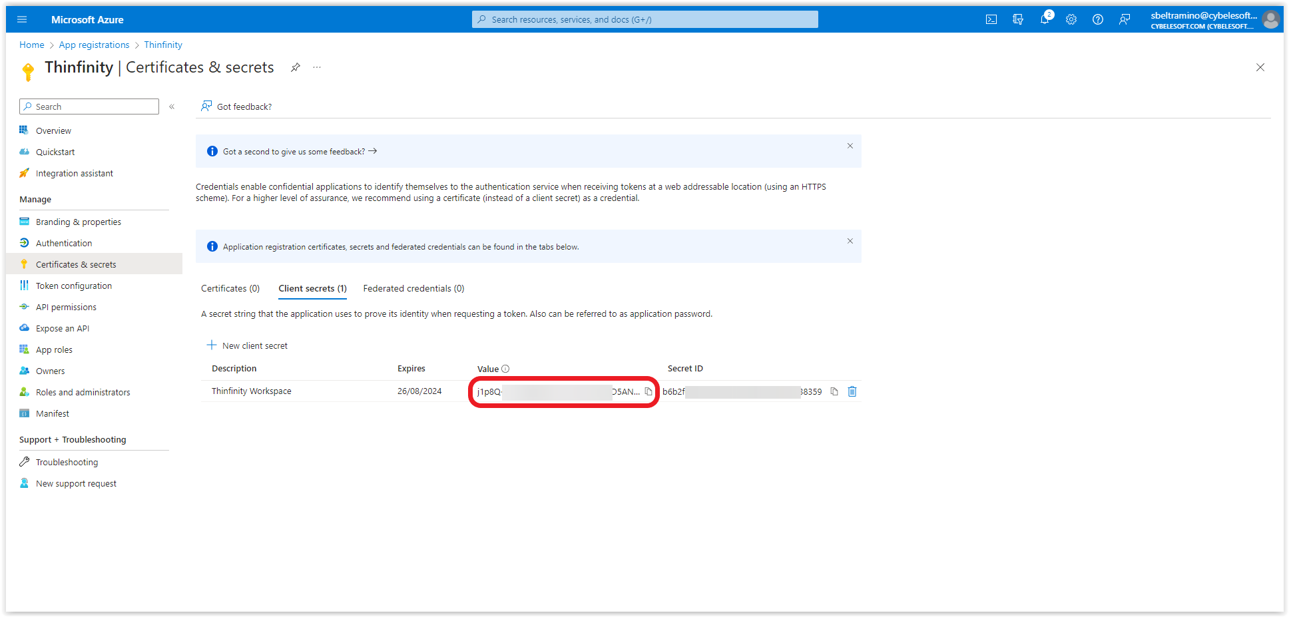Open the Azure portal hamburger menu
Screen dimensions: 1289x617
22,19
